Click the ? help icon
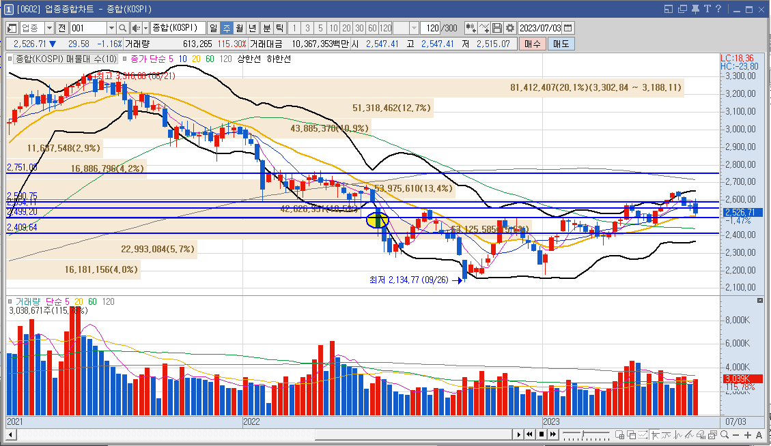Image resolution: width=771 pixels, height=446 pixels. pyautogui.click(x=718, y=9)
